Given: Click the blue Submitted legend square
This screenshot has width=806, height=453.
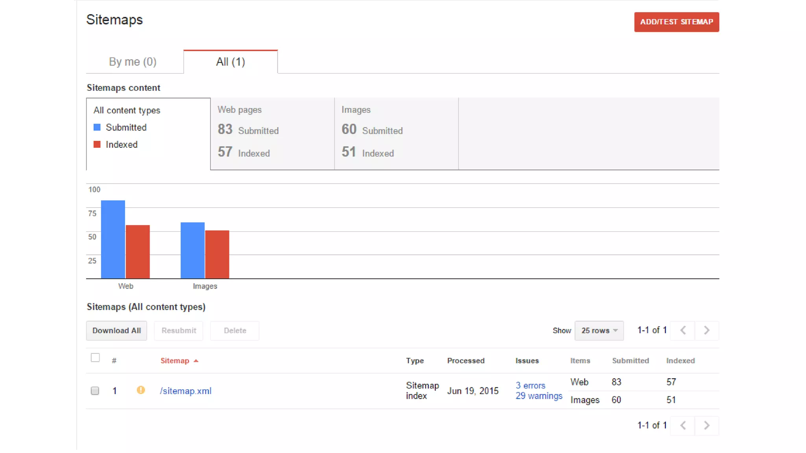Looking at the screenshot, I should [x=97, y=127].
